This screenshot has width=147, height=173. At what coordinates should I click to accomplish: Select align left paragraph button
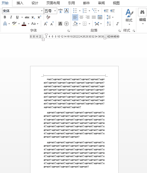75,17
